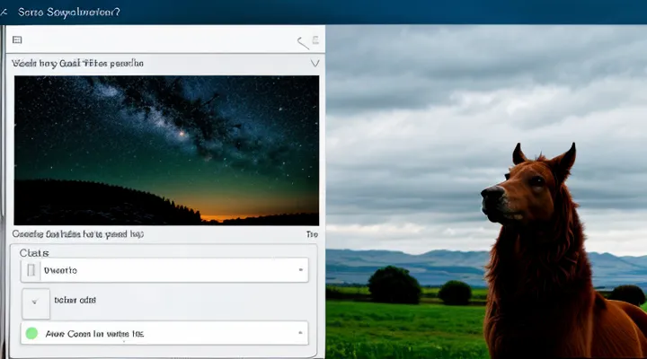Click the arrow at the right of the Dwoetto row
The height and width of the screenshot is (359, 647).
pyautogui.click(x=299, y=270)
